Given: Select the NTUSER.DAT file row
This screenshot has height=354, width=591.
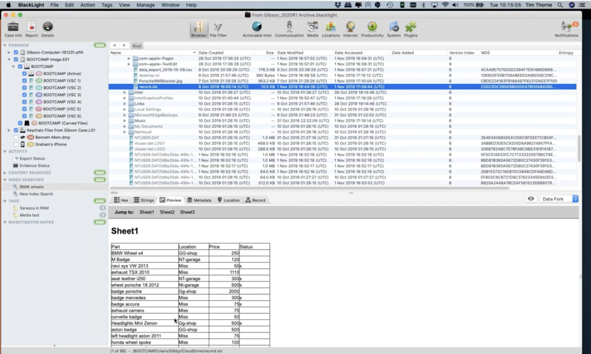Looking at the screenshot, I should [x=342, y=137].
